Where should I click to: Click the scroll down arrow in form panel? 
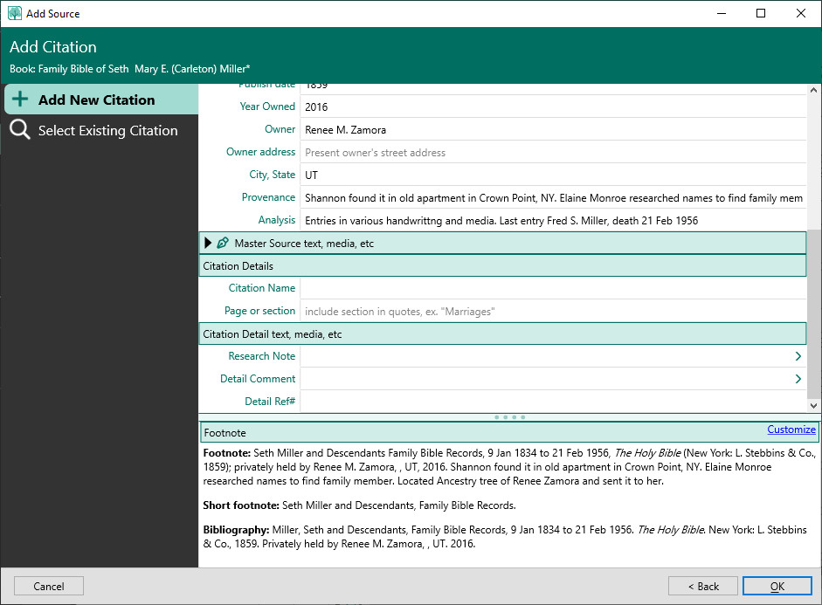tap(814, 405)
